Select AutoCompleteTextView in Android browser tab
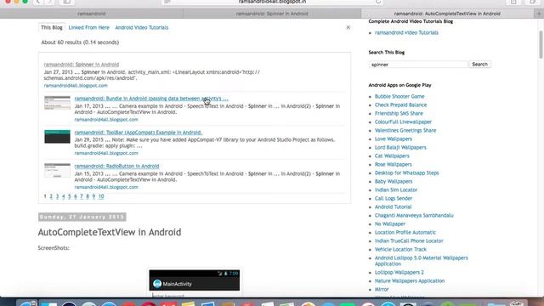544x306 pixels. click(447, 14)
